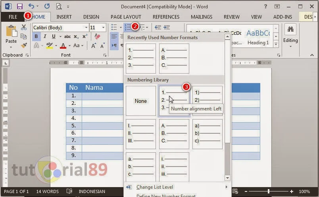Click the Print Preview icon in title bar

[59, 6]
